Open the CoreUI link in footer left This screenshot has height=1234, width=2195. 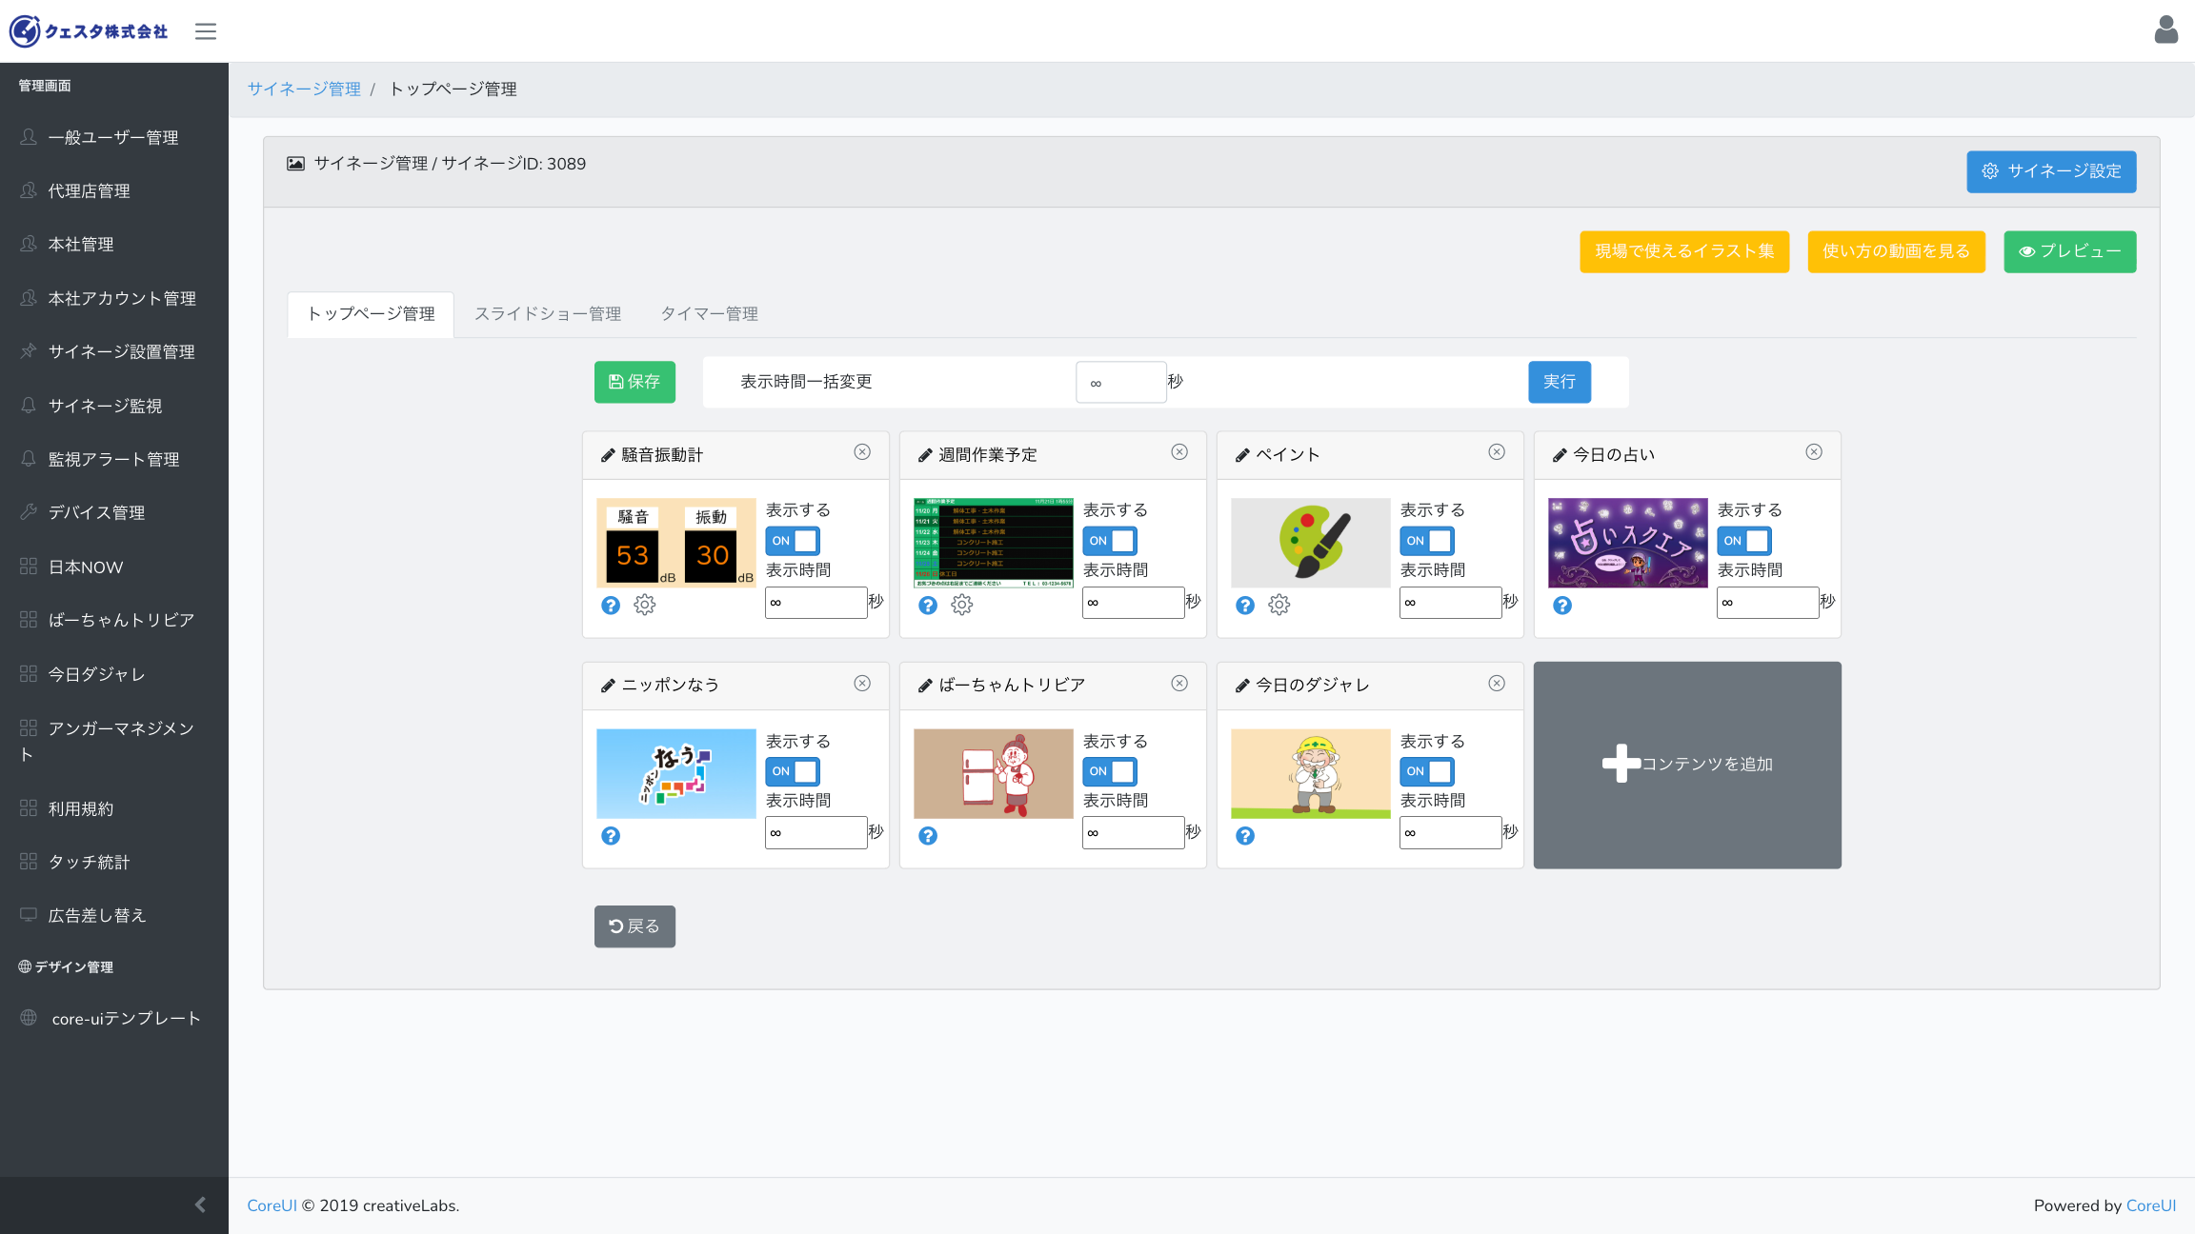click(x=272, y=1205)
